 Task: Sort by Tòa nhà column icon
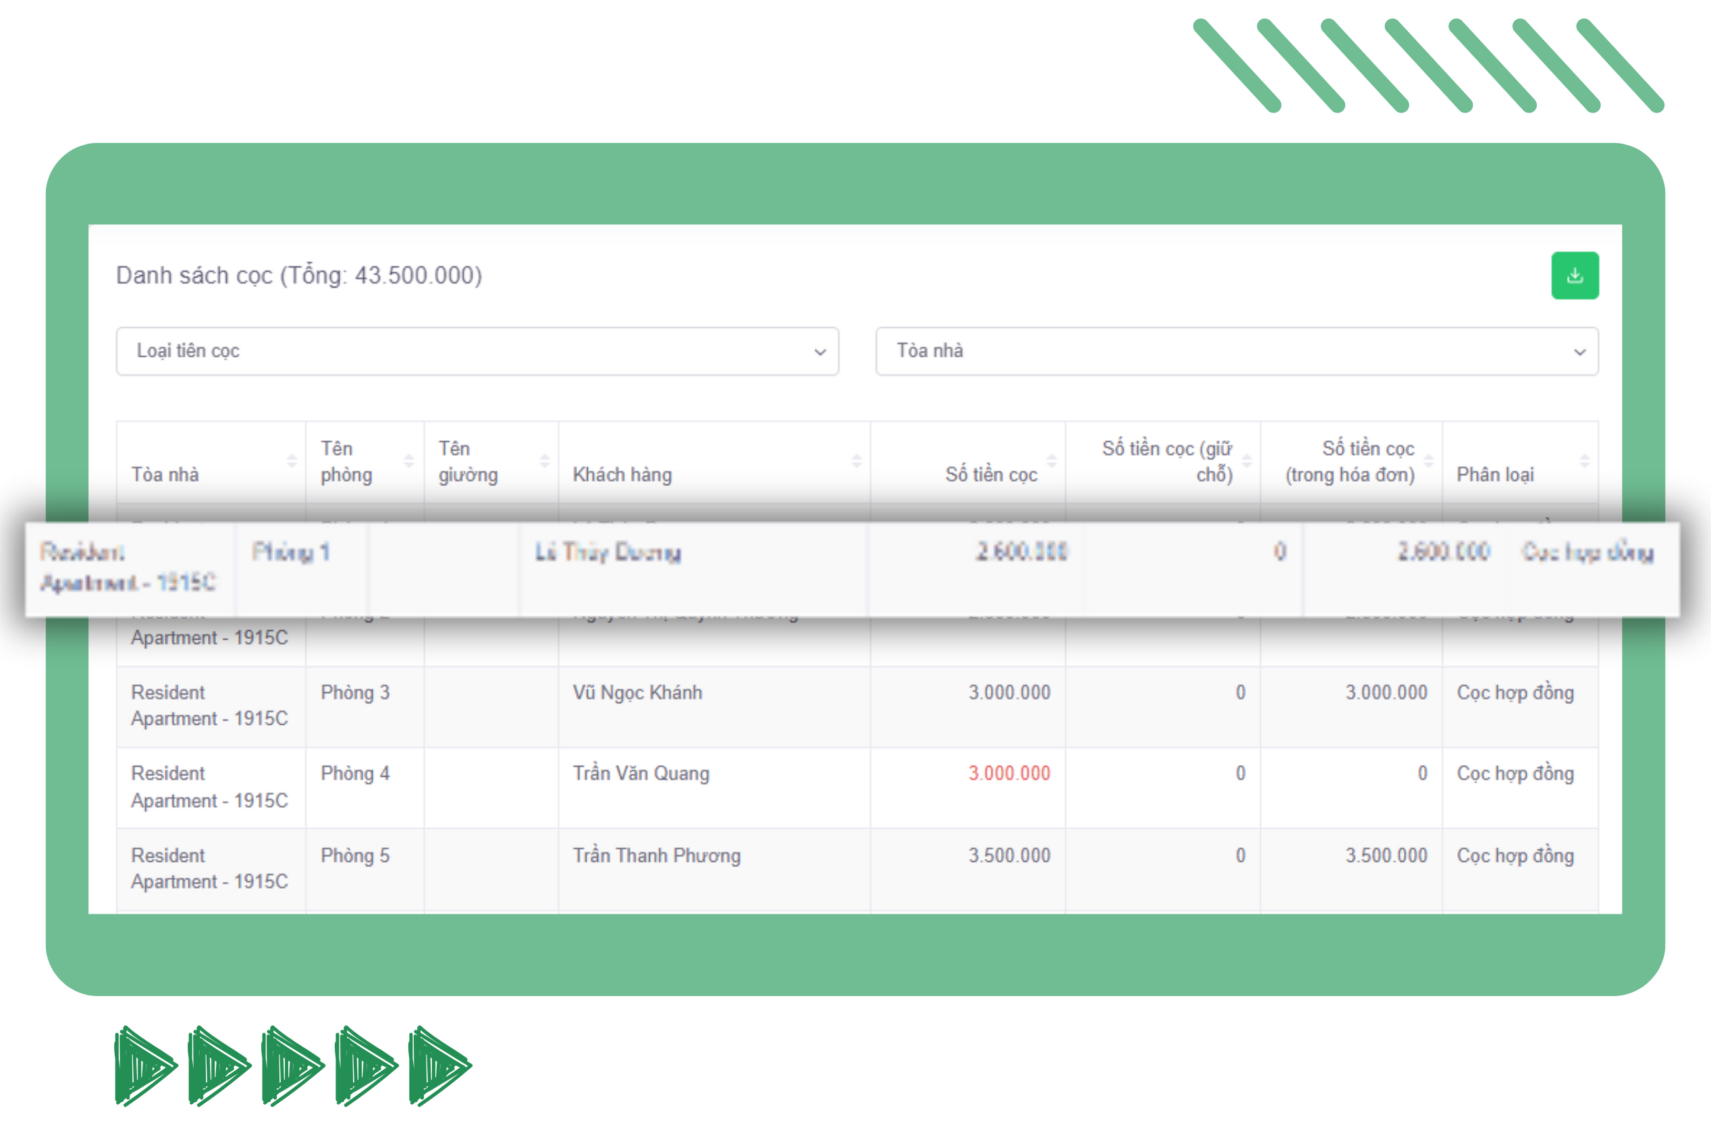tap(292, 460)
